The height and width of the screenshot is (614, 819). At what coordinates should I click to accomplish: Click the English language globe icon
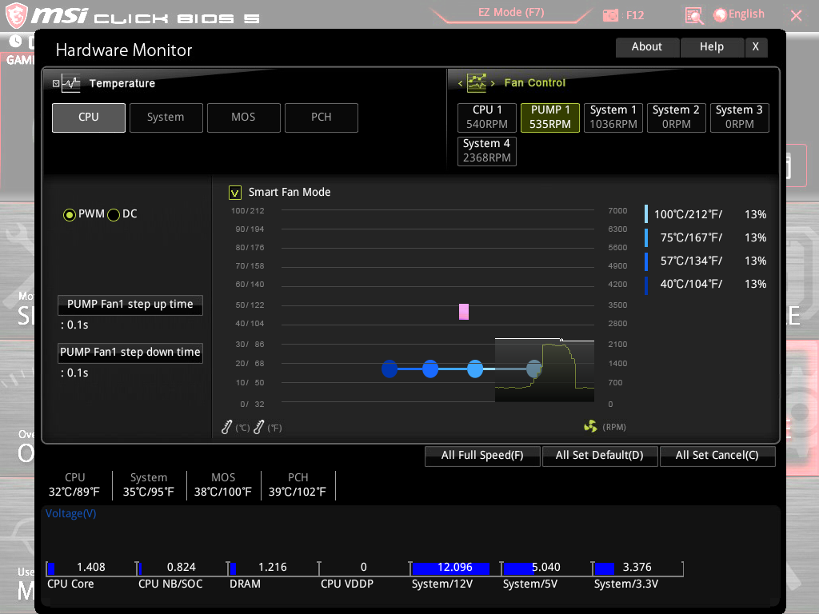(720, 15)
